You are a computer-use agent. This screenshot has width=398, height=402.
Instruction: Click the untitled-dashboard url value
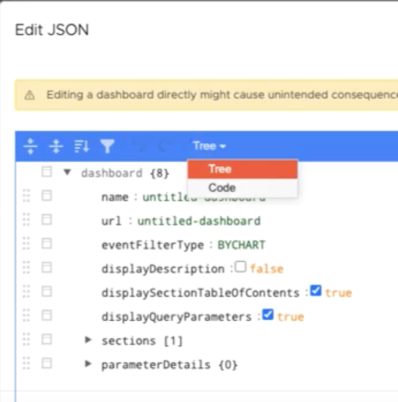[199, 221]
